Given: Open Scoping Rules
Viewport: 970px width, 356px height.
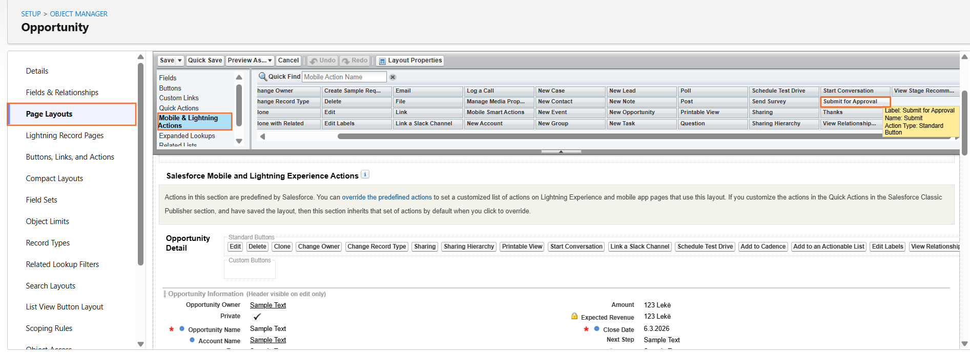Looking at the screenshot, I should tap(49, 328).
